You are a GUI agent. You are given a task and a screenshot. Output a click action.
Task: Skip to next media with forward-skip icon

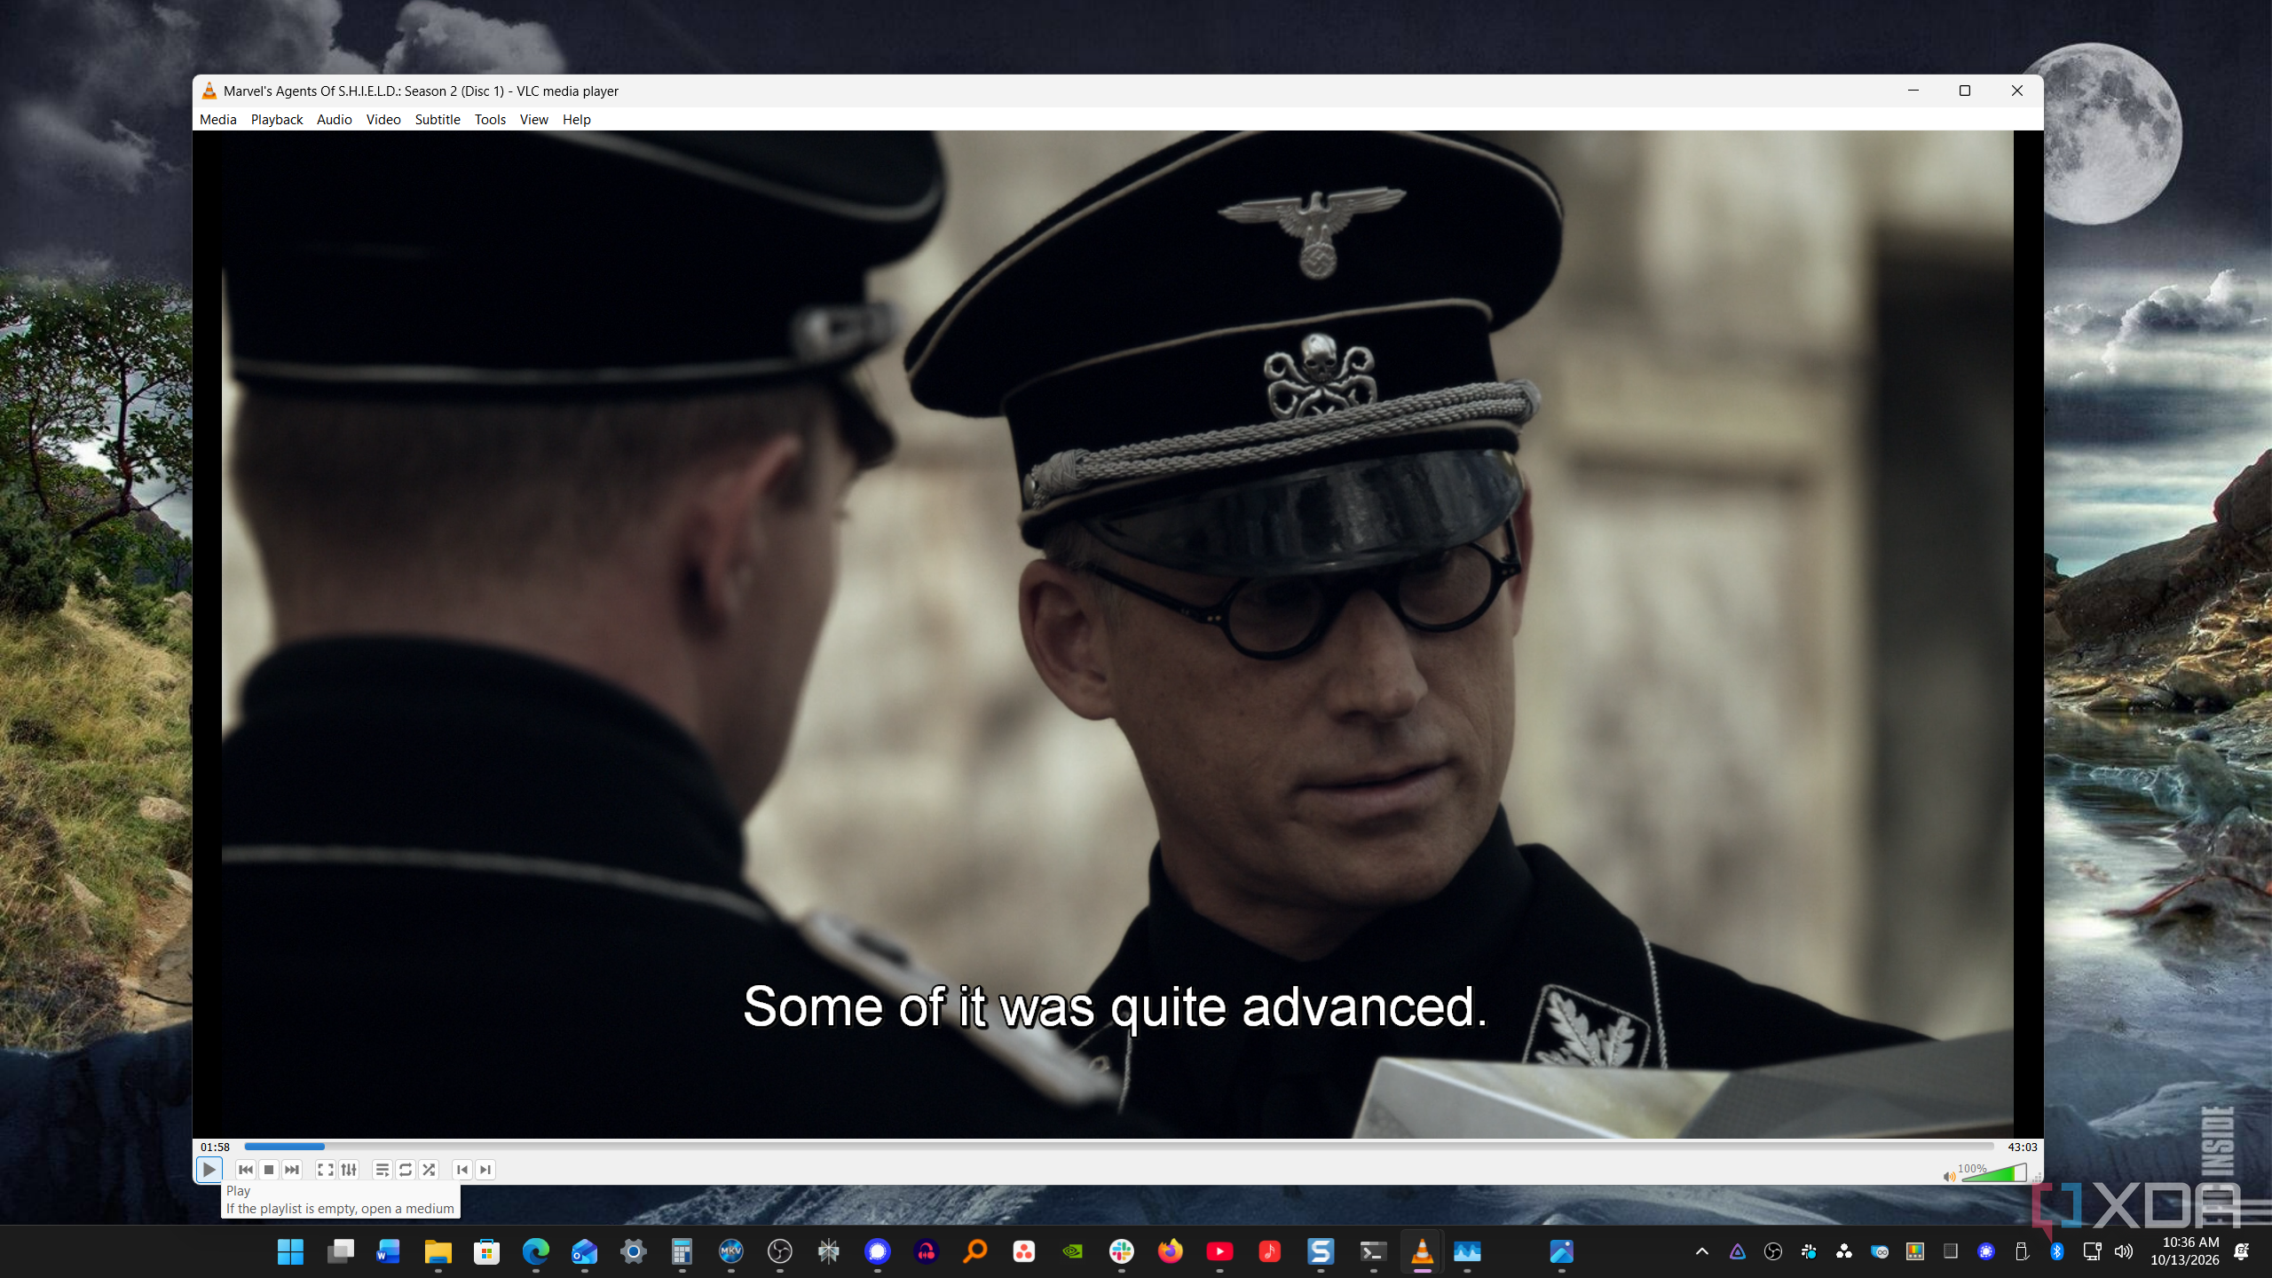[292, 1170]
